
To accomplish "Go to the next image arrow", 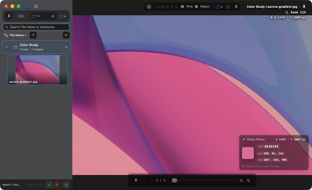I will (152, 180).
